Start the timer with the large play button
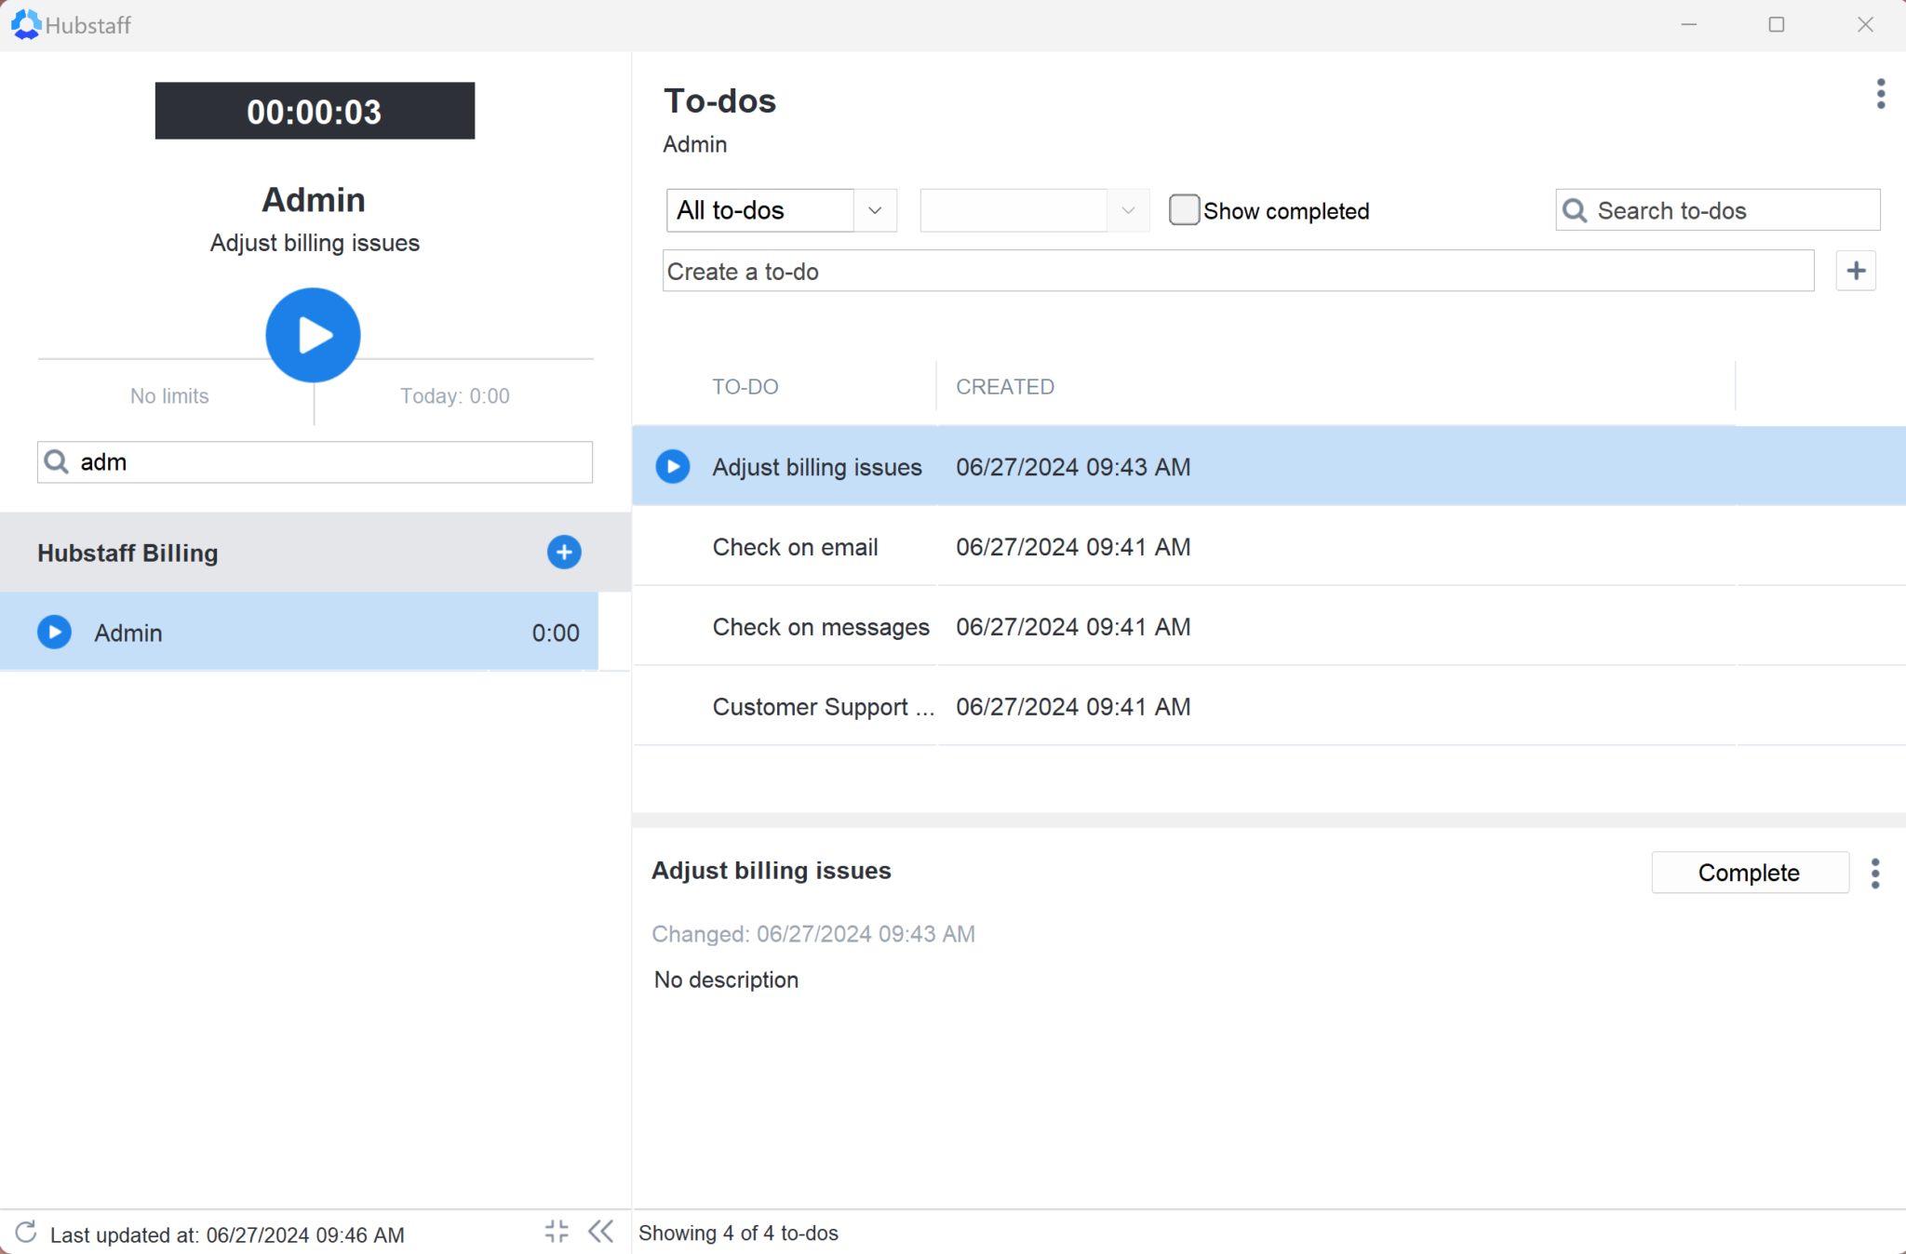This screenshot has width=1906, height=1254. pos(313,335)
